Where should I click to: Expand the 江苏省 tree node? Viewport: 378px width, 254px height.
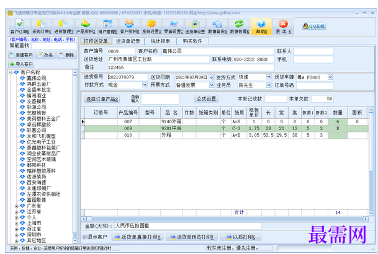(x=16, y=212)
